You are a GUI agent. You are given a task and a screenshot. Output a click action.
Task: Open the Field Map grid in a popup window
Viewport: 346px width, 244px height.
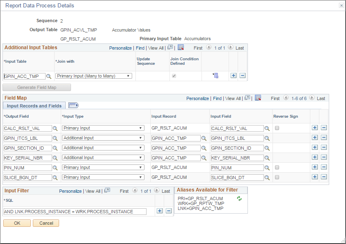coord(247,98)
